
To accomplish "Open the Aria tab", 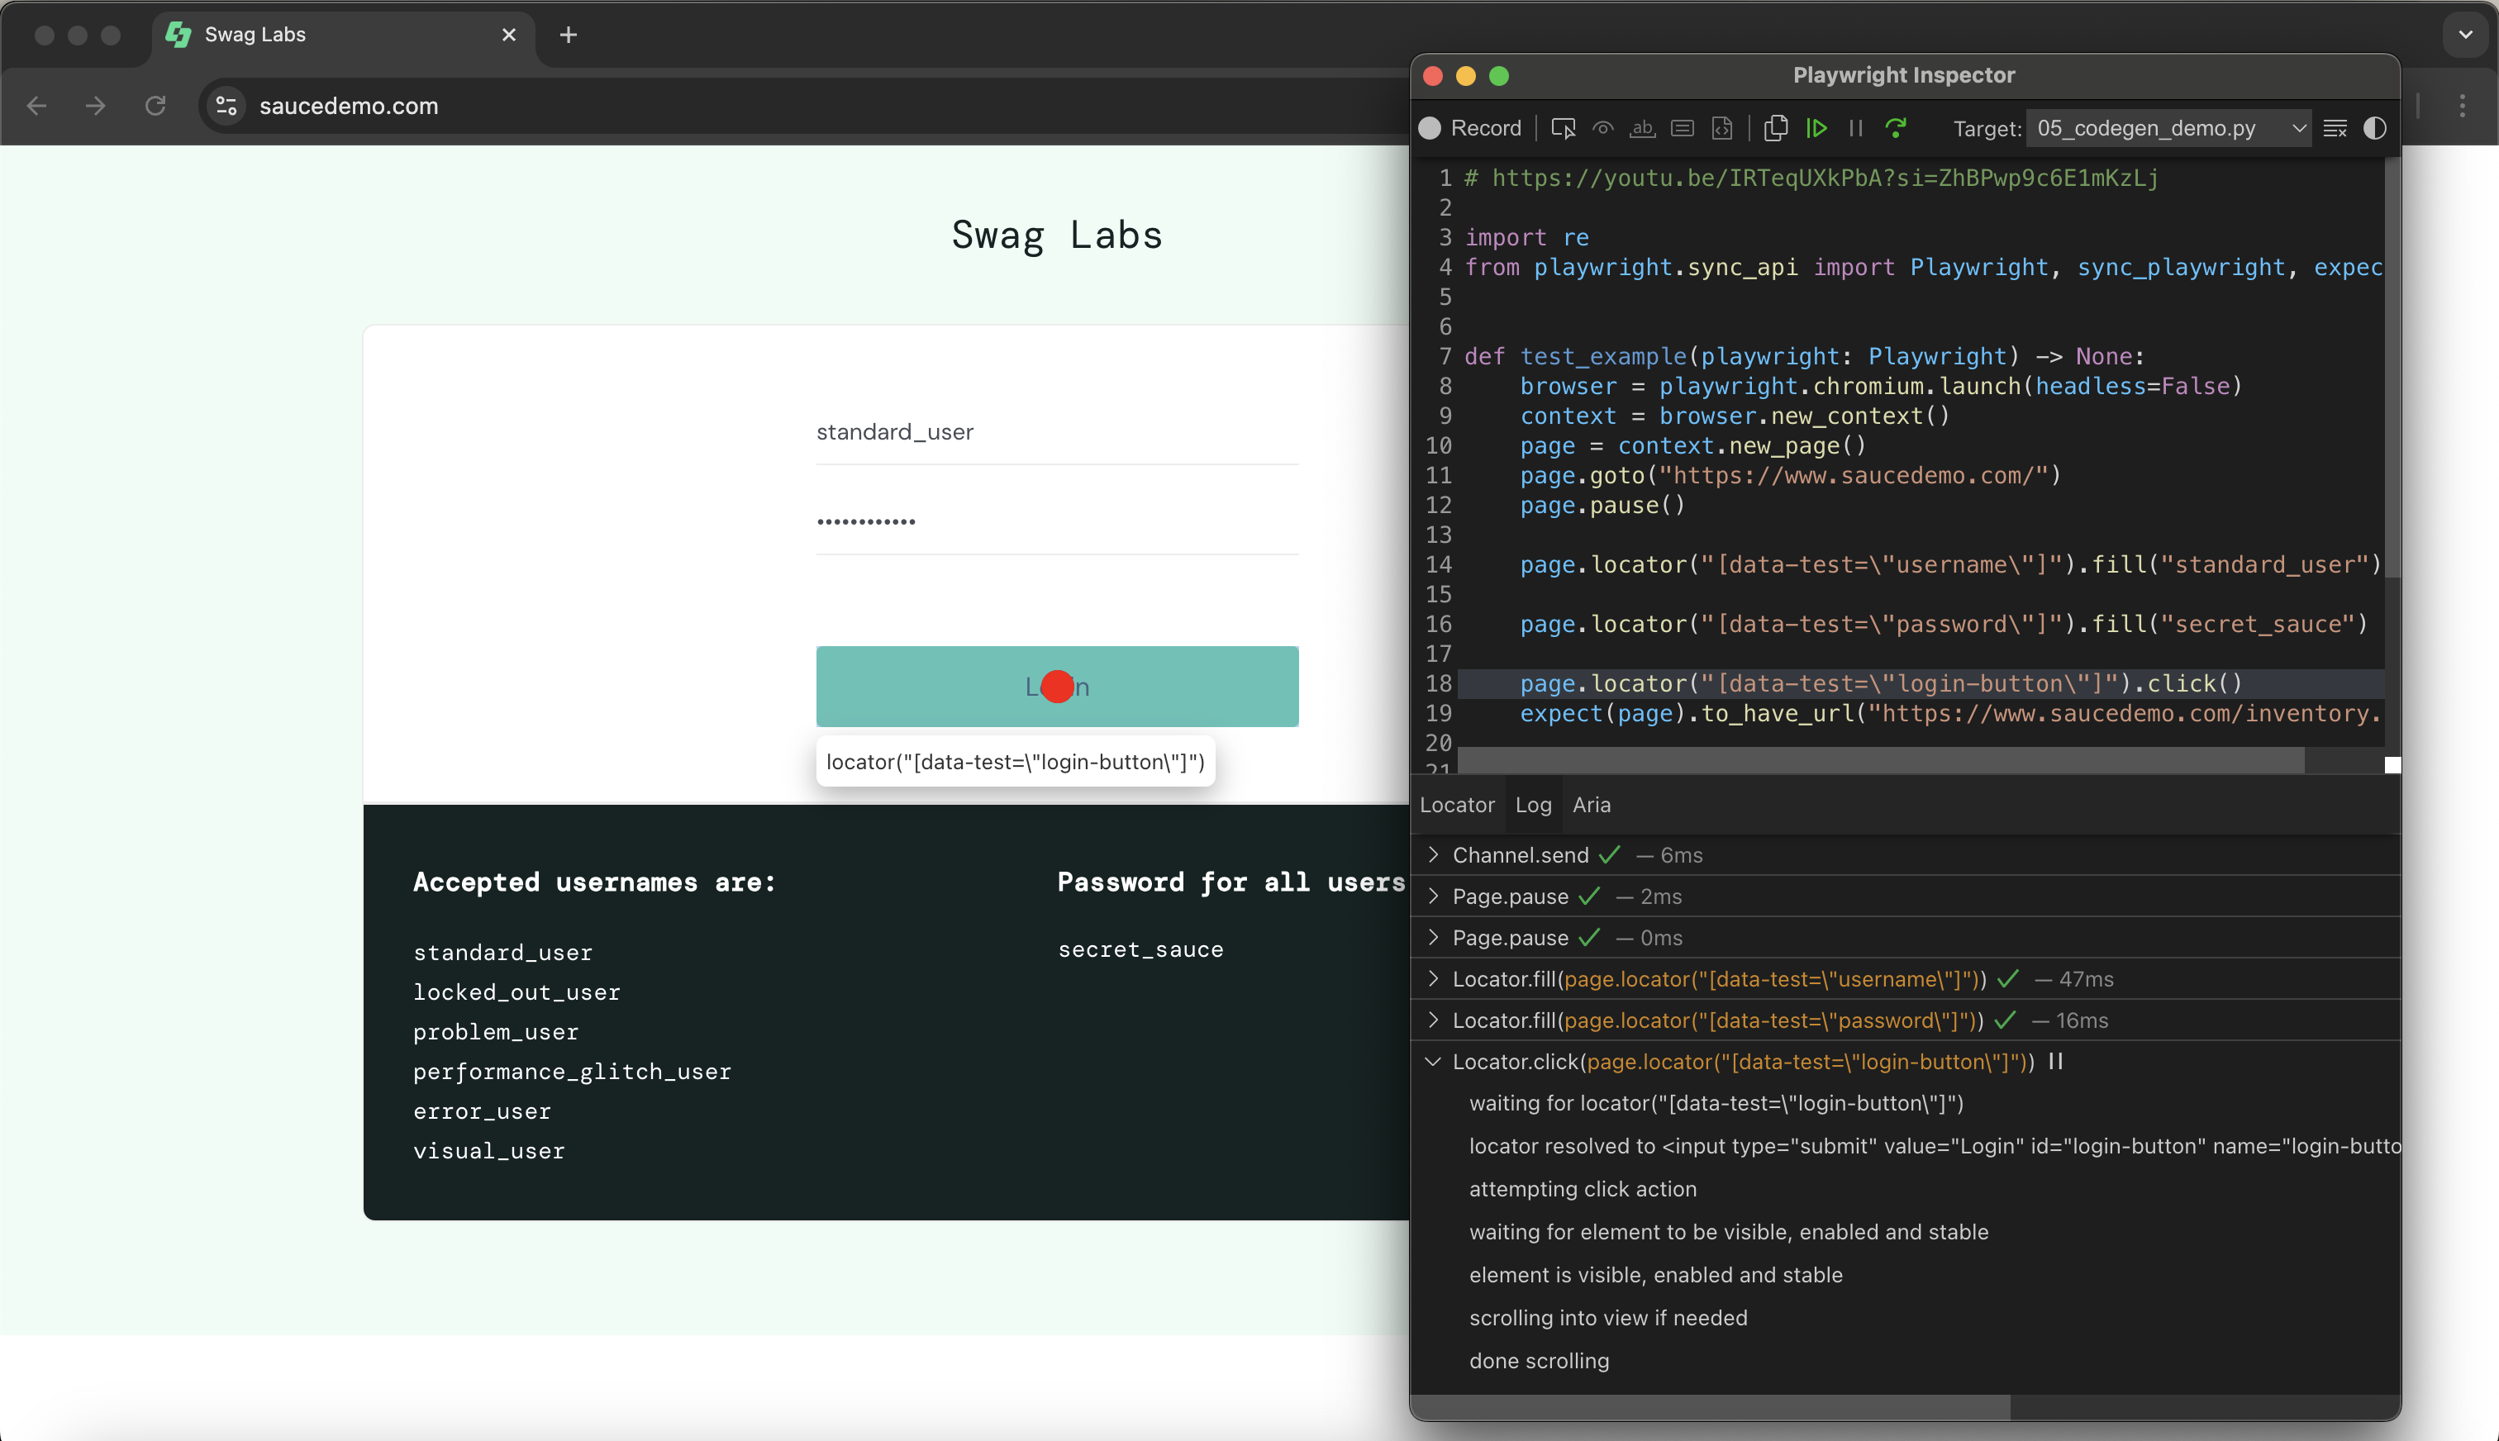I will (1592, 805).
